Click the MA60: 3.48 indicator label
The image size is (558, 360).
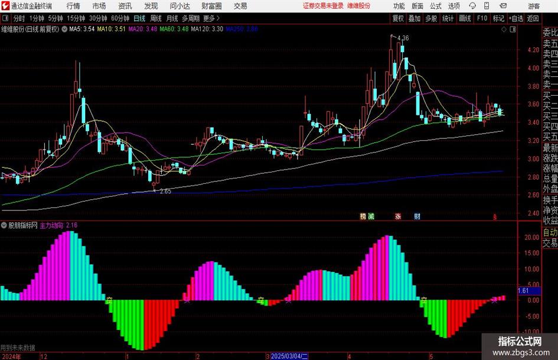coord(174,29)
